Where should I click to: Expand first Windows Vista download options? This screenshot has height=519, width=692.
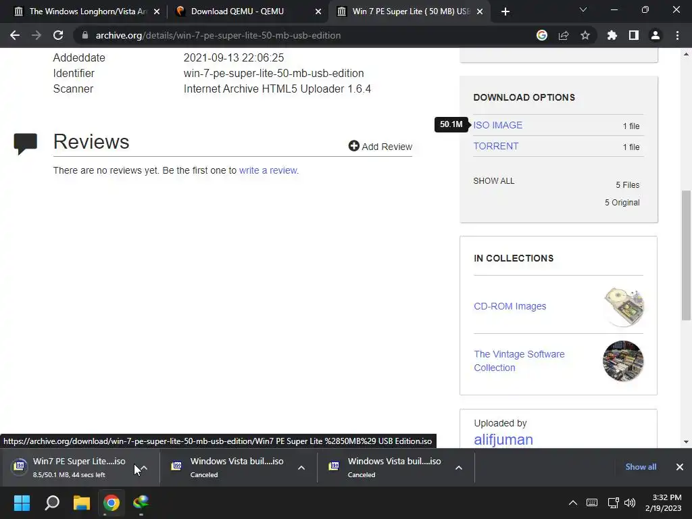click(301, 468)
